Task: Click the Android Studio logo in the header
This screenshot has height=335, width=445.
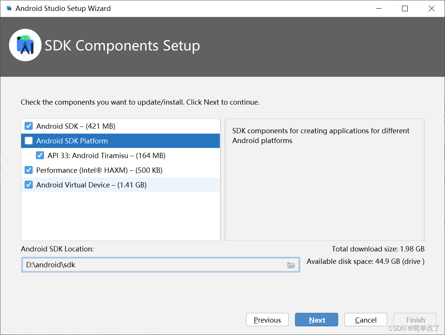Action: point(25,45)
